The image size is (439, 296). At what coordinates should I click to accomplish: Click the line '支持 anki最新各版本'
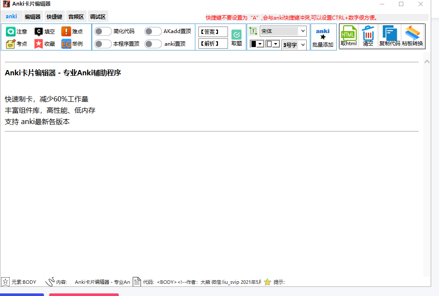coord(37,121)
